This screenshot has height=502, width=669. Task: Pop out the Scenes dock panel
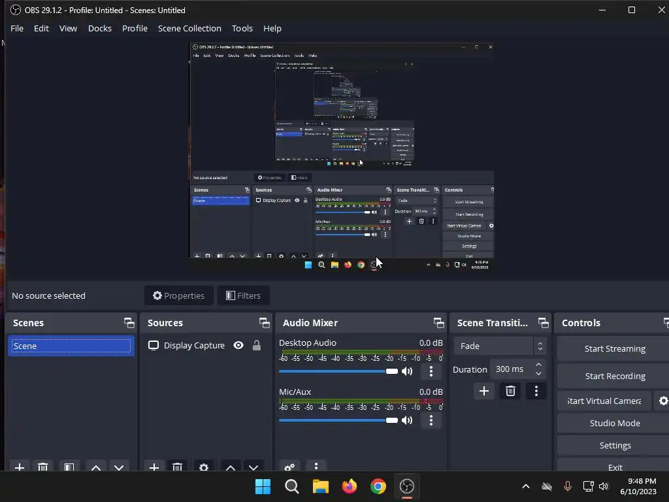tap(129, 323)
